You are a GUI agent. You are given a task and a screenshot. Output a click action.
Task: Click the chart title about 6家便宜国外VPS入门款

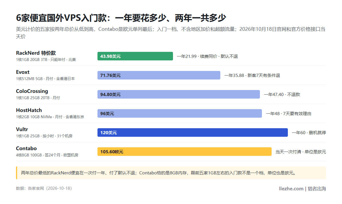[x=121, y=18]
